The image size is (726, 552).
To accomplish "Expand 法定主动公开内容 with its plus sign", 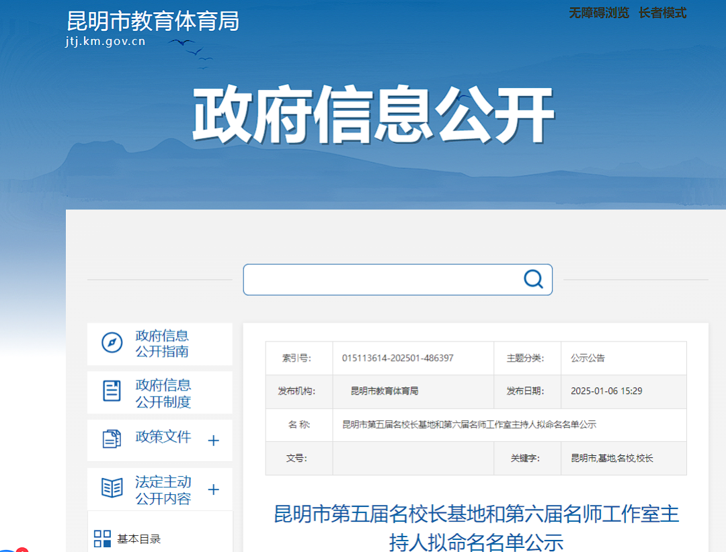I will (x=214, y=489).
